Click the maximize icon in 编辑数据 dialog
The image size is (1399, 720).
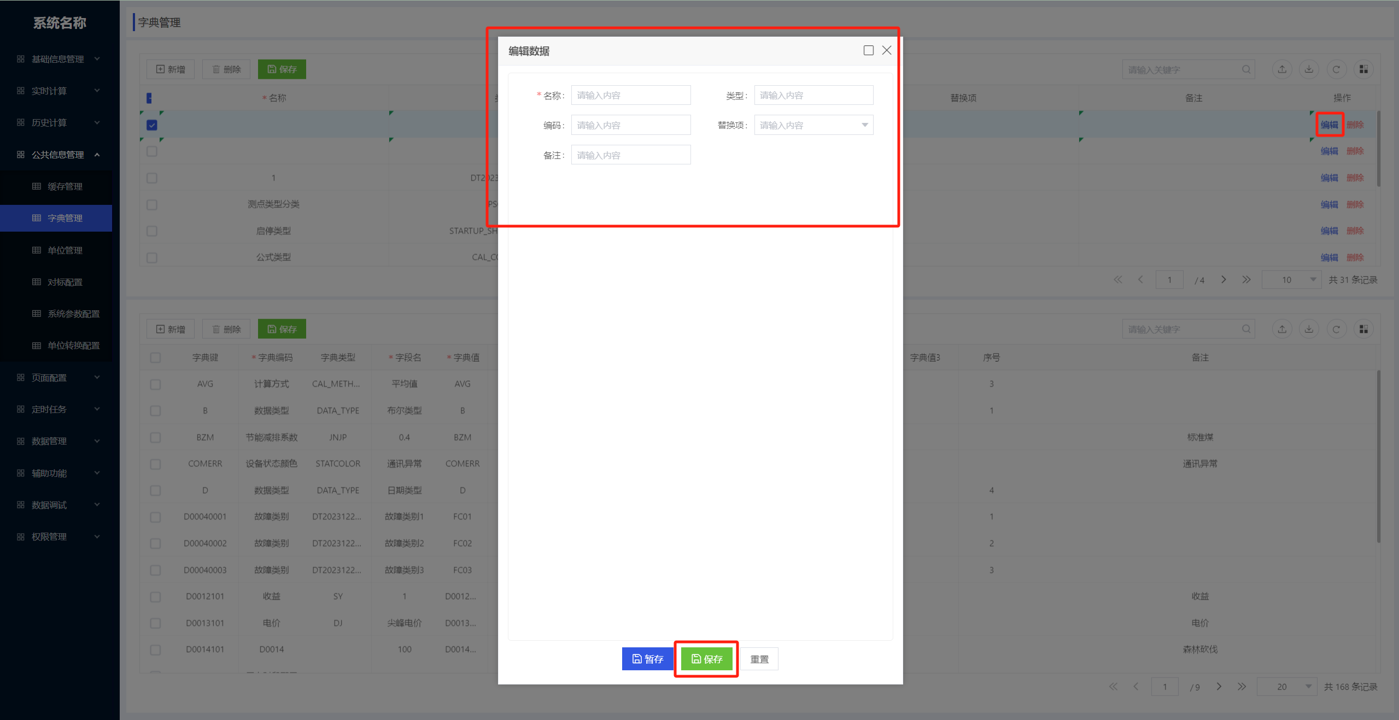point(868,50)
